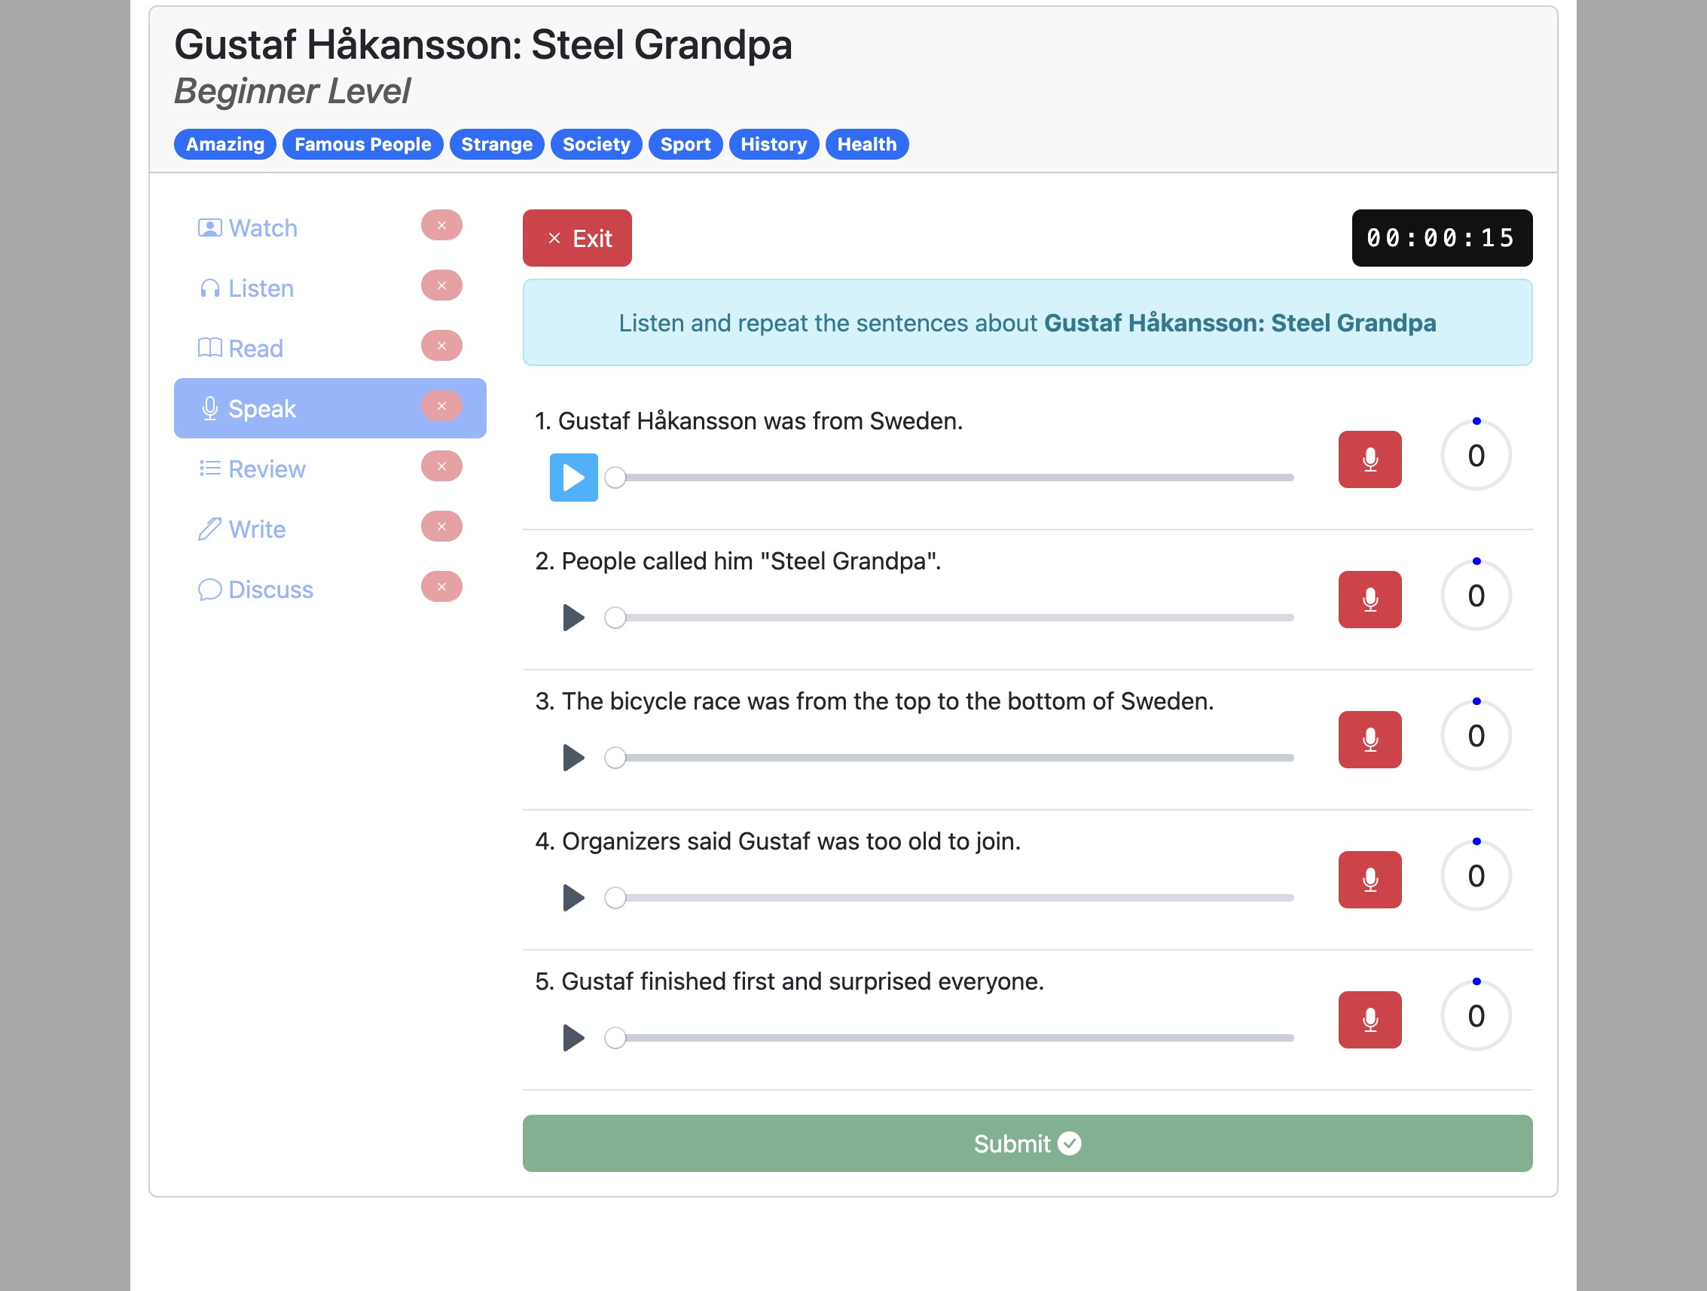Click audio slider for bicycle race sentence
Viewport: 1707px width, 1291px height.
[949, 758]
